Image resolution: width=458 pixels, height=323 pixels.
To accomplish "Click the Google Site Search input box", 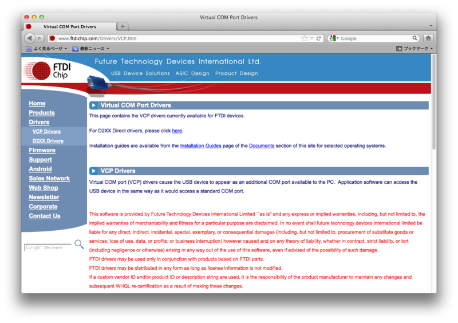I will click(x=48, y=247).
